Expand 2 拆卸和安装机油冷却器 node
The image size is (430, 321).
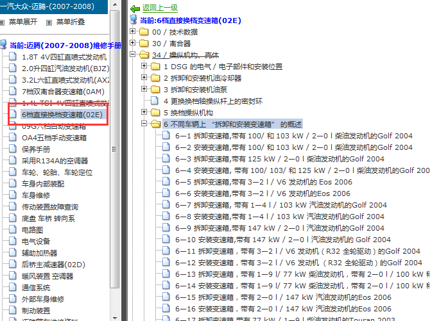click(x=144, y=78)
